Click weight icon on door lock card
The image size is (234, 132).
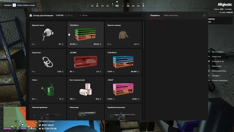coord(63,44)
